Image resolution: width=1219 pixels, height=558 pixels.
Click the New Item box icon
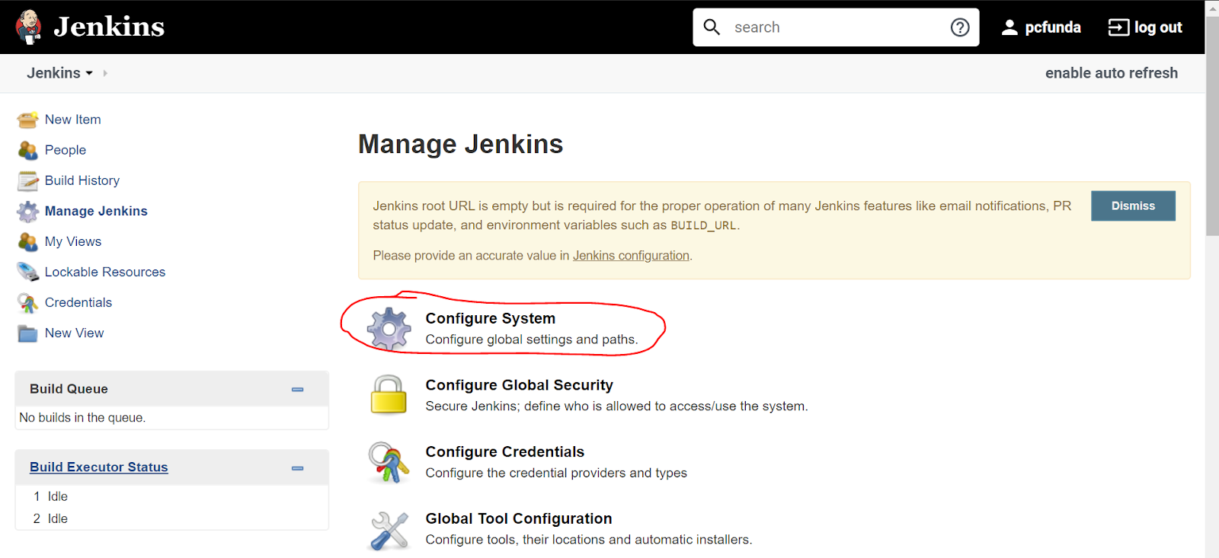click(x=28, y=120)
